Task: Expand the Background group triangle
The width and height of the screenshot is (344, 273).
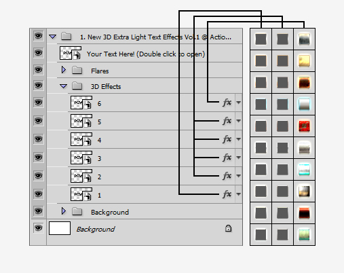Action: point(64,211)
